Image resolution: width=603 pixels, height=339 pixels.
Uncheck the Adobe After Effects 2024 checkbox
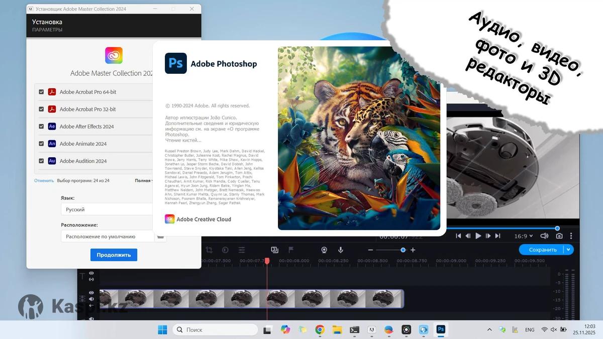[42, 127]
